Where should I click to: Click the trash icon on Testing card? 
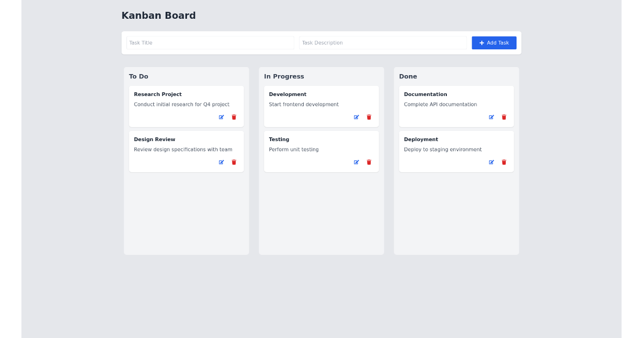[369, 162]
